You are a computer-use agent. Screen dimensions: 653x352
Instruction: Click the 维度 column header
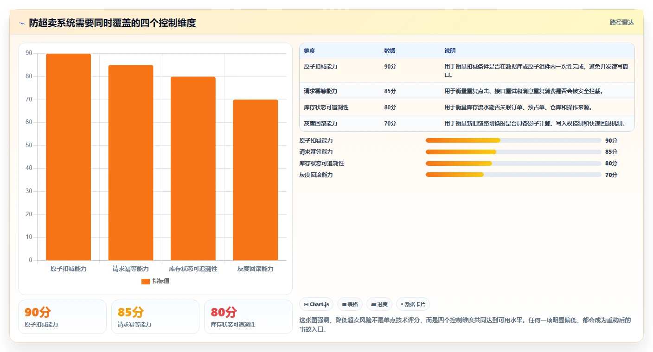point(309,50)
